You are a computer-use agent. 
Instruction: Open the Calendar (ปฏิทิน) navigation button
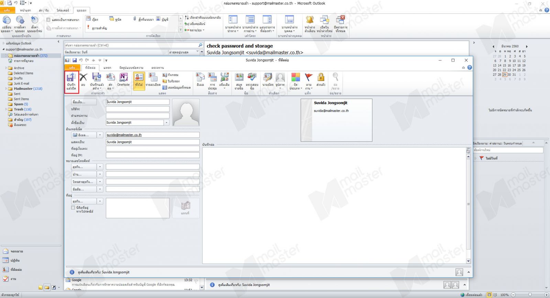point(15,261)
